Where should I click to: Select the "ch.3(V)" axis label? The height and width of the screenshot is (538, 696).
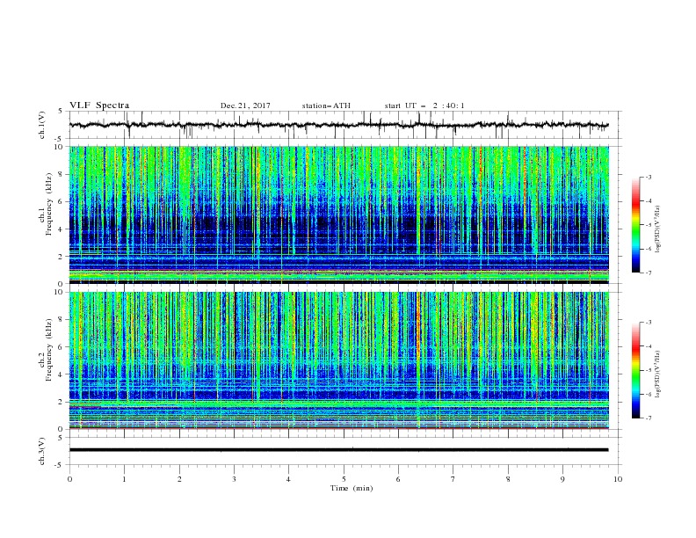(x=42, y=451)
